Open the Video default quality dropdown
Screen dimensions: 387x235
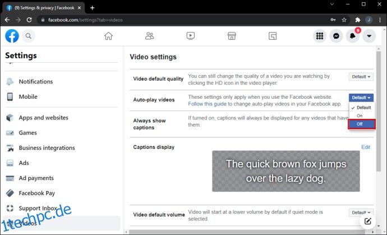tap(361, 77)
